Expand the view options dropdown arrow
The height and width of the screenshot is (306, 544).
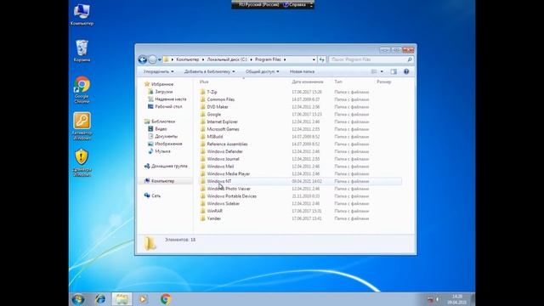click(382, 71)
